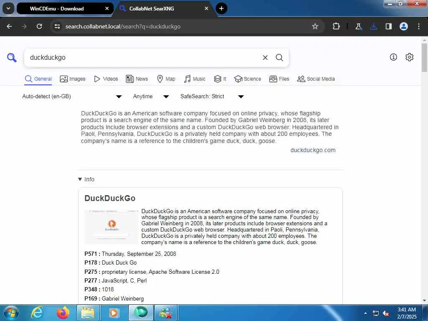Open a new browser tab
Viewport: 428px width, 321px height.
(222, 8)
